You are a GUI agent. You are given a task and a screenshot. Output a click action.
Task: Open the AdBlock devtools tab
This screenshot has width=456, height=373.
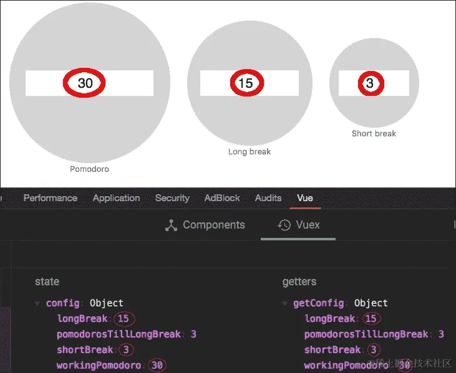[222, 198]
